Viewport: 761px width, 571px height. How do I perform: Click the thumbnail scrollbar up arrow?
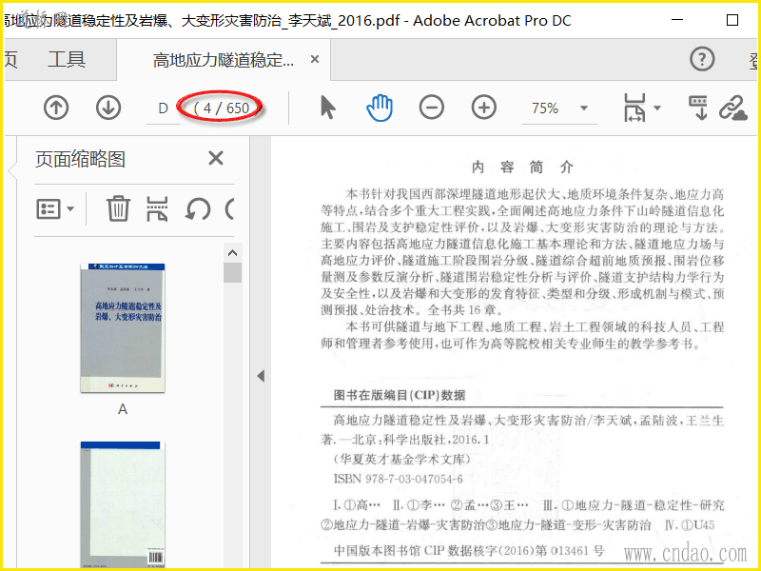point(232,253)
